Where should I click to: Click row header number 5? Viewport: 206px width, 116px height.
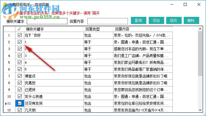click(x=9, y=62)
